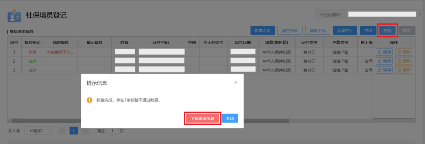Click the 导出 button
425x144 pixels.
[368, 31]
